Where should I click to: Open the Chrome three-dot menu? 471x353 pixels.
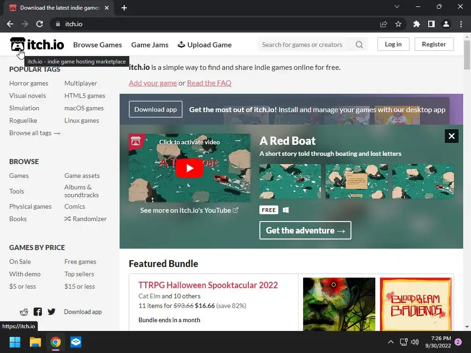tap(461, 24)
